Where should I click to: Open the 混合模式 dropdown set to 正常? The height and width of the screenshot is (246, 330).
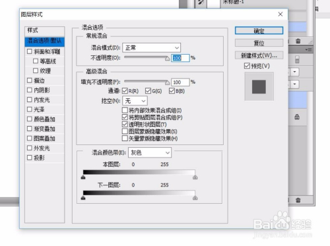(x=152, y=47)
